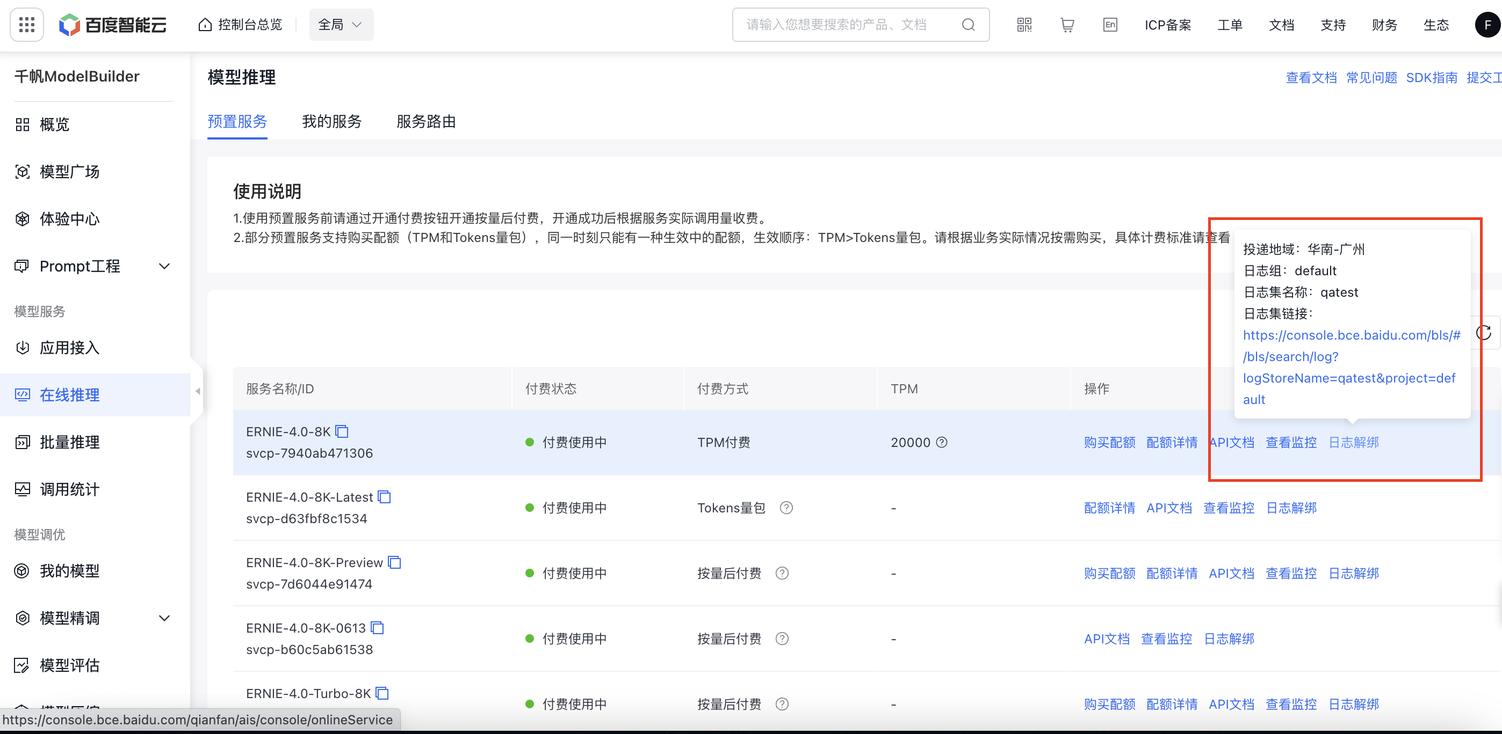The height and width of the screenshot is (734, 1502).
Task: Click API文档 for ERNIE-4.0-8K-Latest
Action: 1169,508
